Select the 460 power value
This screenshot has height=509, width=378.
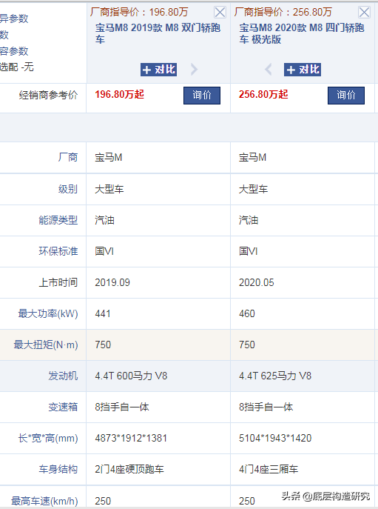[x=247, y=313]
